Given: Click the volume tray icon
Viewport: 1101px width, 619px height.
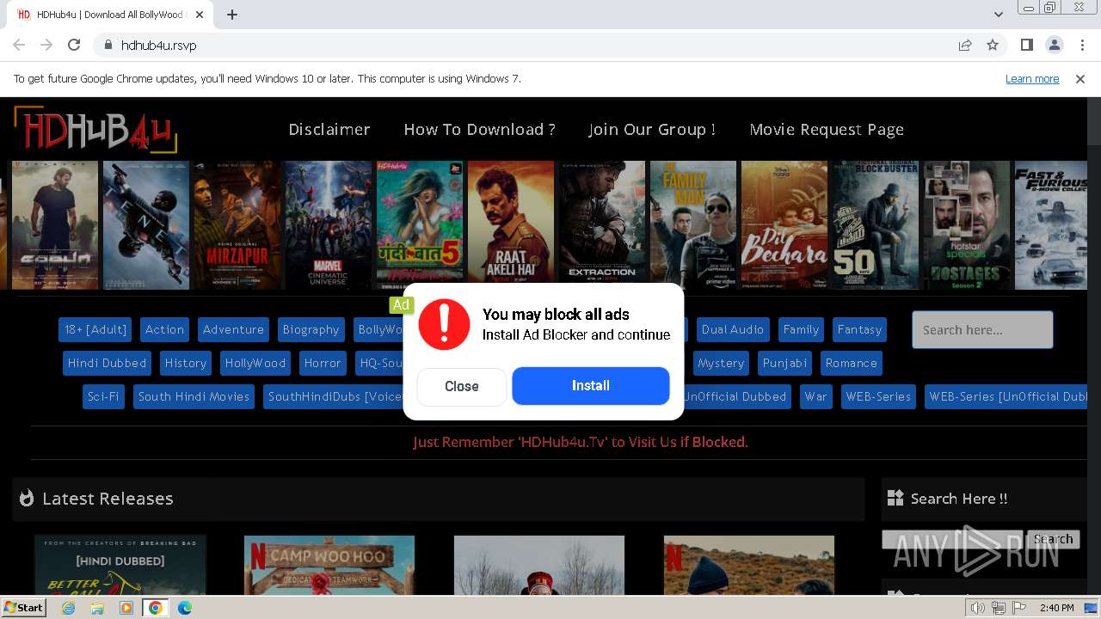Looking at the screenshot, I should [978, 608].
